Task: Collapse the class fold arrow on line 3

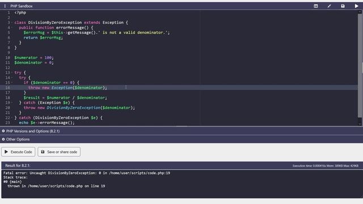Action: (12, 23)
